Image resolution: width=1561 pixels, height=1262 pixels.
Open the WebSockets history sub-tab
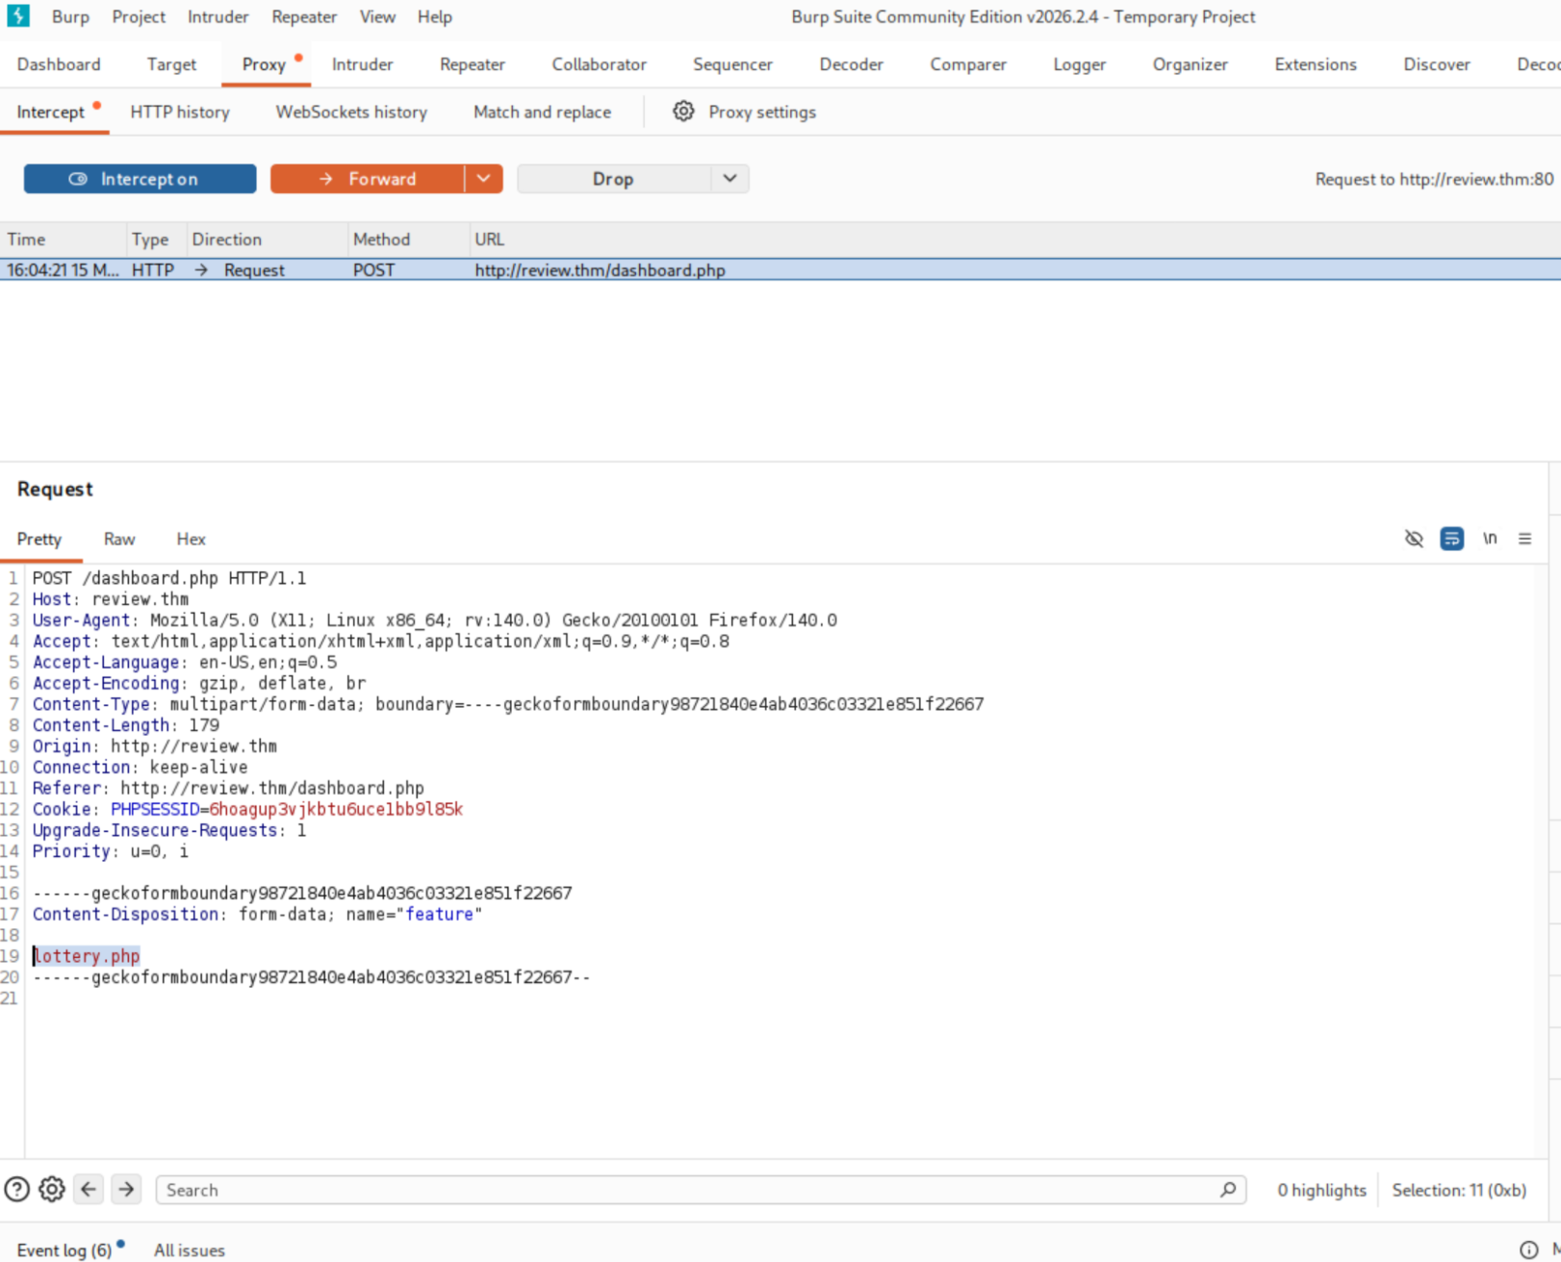[x=351, y=113]
